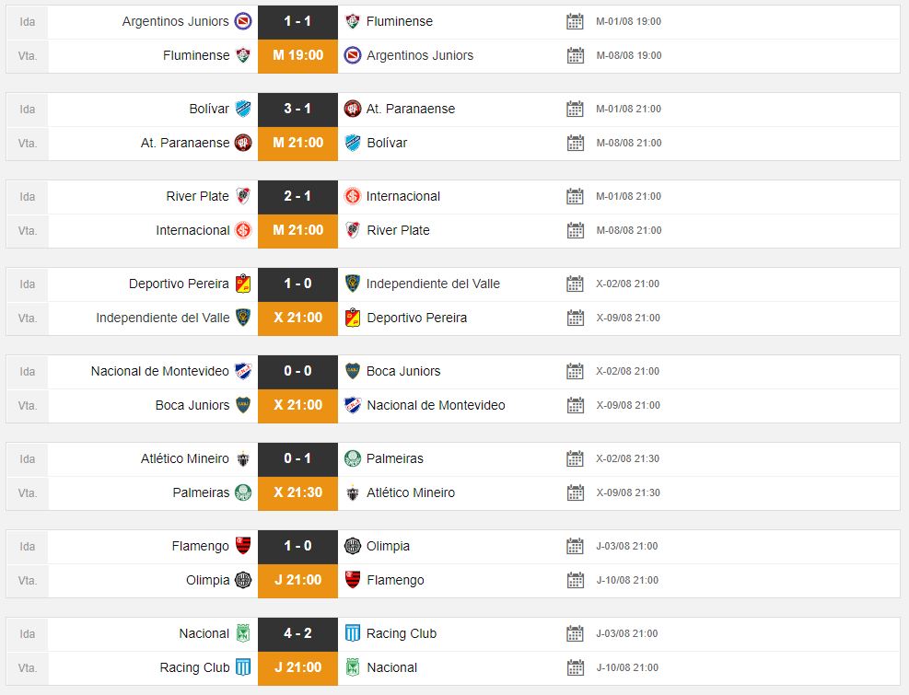Open the M 19:00 Fluminense kickoff box
The height and width of the screenshot is (695, 909).
[297, 55]
